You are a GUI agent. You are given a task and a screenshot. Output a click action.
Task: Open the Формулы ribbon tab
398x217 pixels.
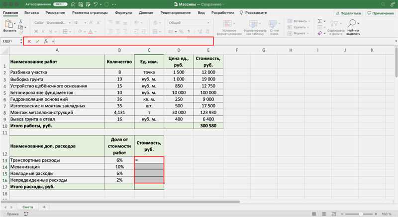pos(123,12)
